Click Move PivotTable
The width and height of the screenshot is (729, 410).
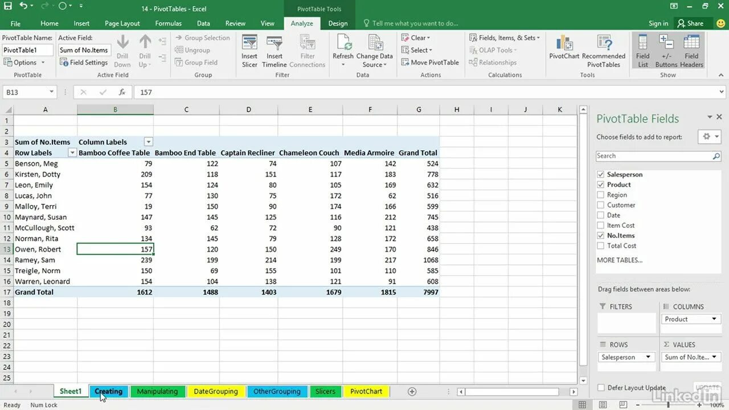430,63
